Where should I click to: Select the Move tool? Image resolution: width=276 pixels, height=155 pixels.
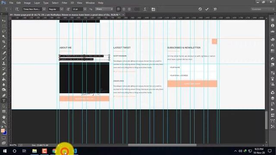4,21
